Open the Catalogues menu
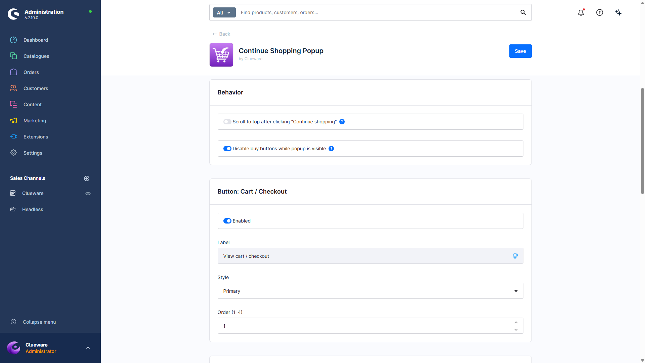Viewport: 645px width, 363px height. (x=36, y=56)
